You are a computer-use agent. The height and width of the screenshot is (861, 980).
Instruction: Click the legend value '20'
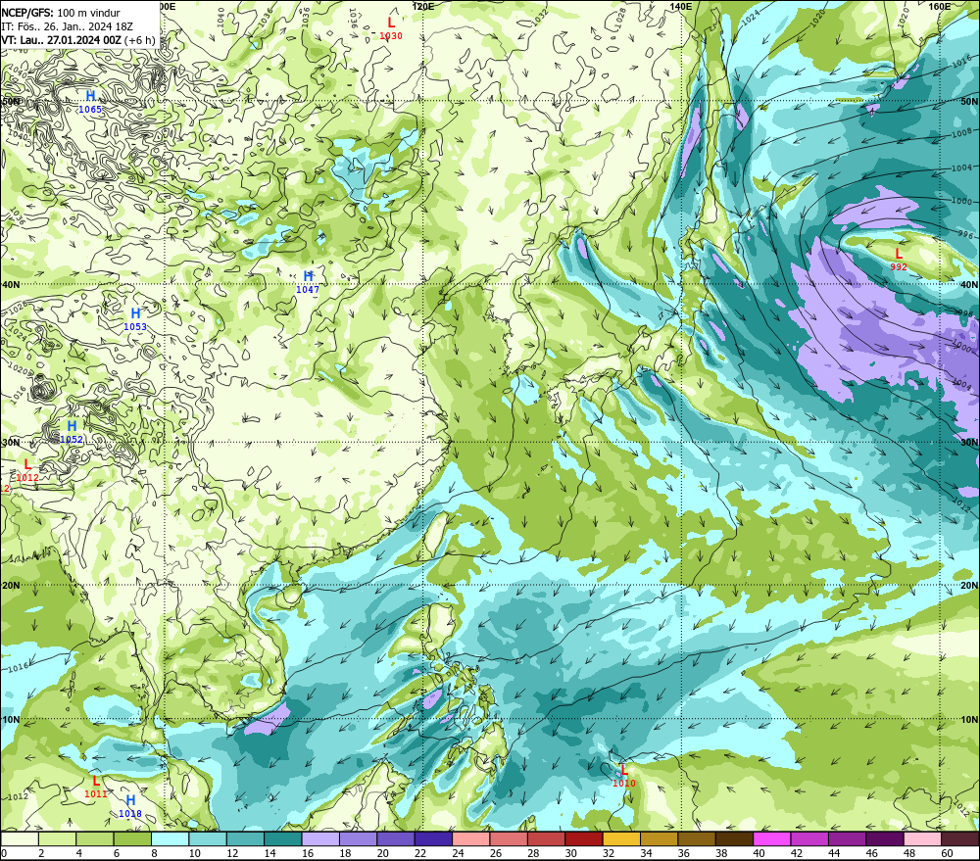point(382,853)
